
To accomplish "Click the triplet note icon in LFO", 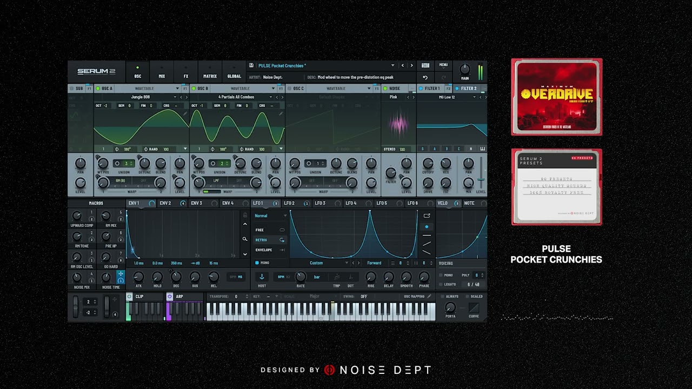I will click(x=337, y=277).
